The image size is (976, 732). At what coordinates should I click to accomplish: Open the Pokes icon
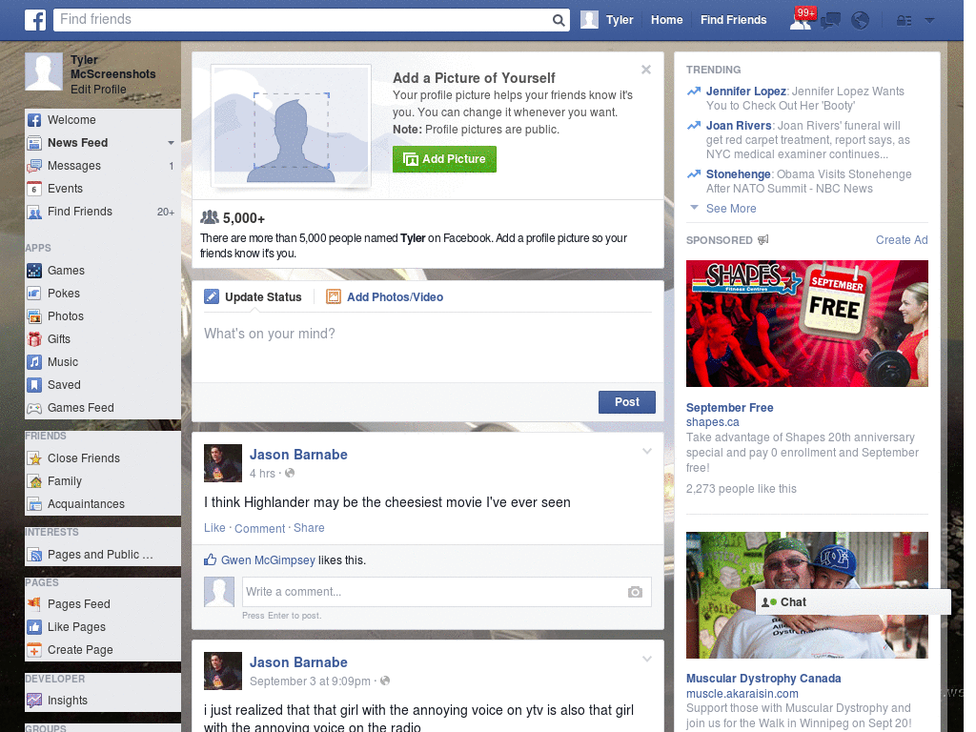pos(34,294)
